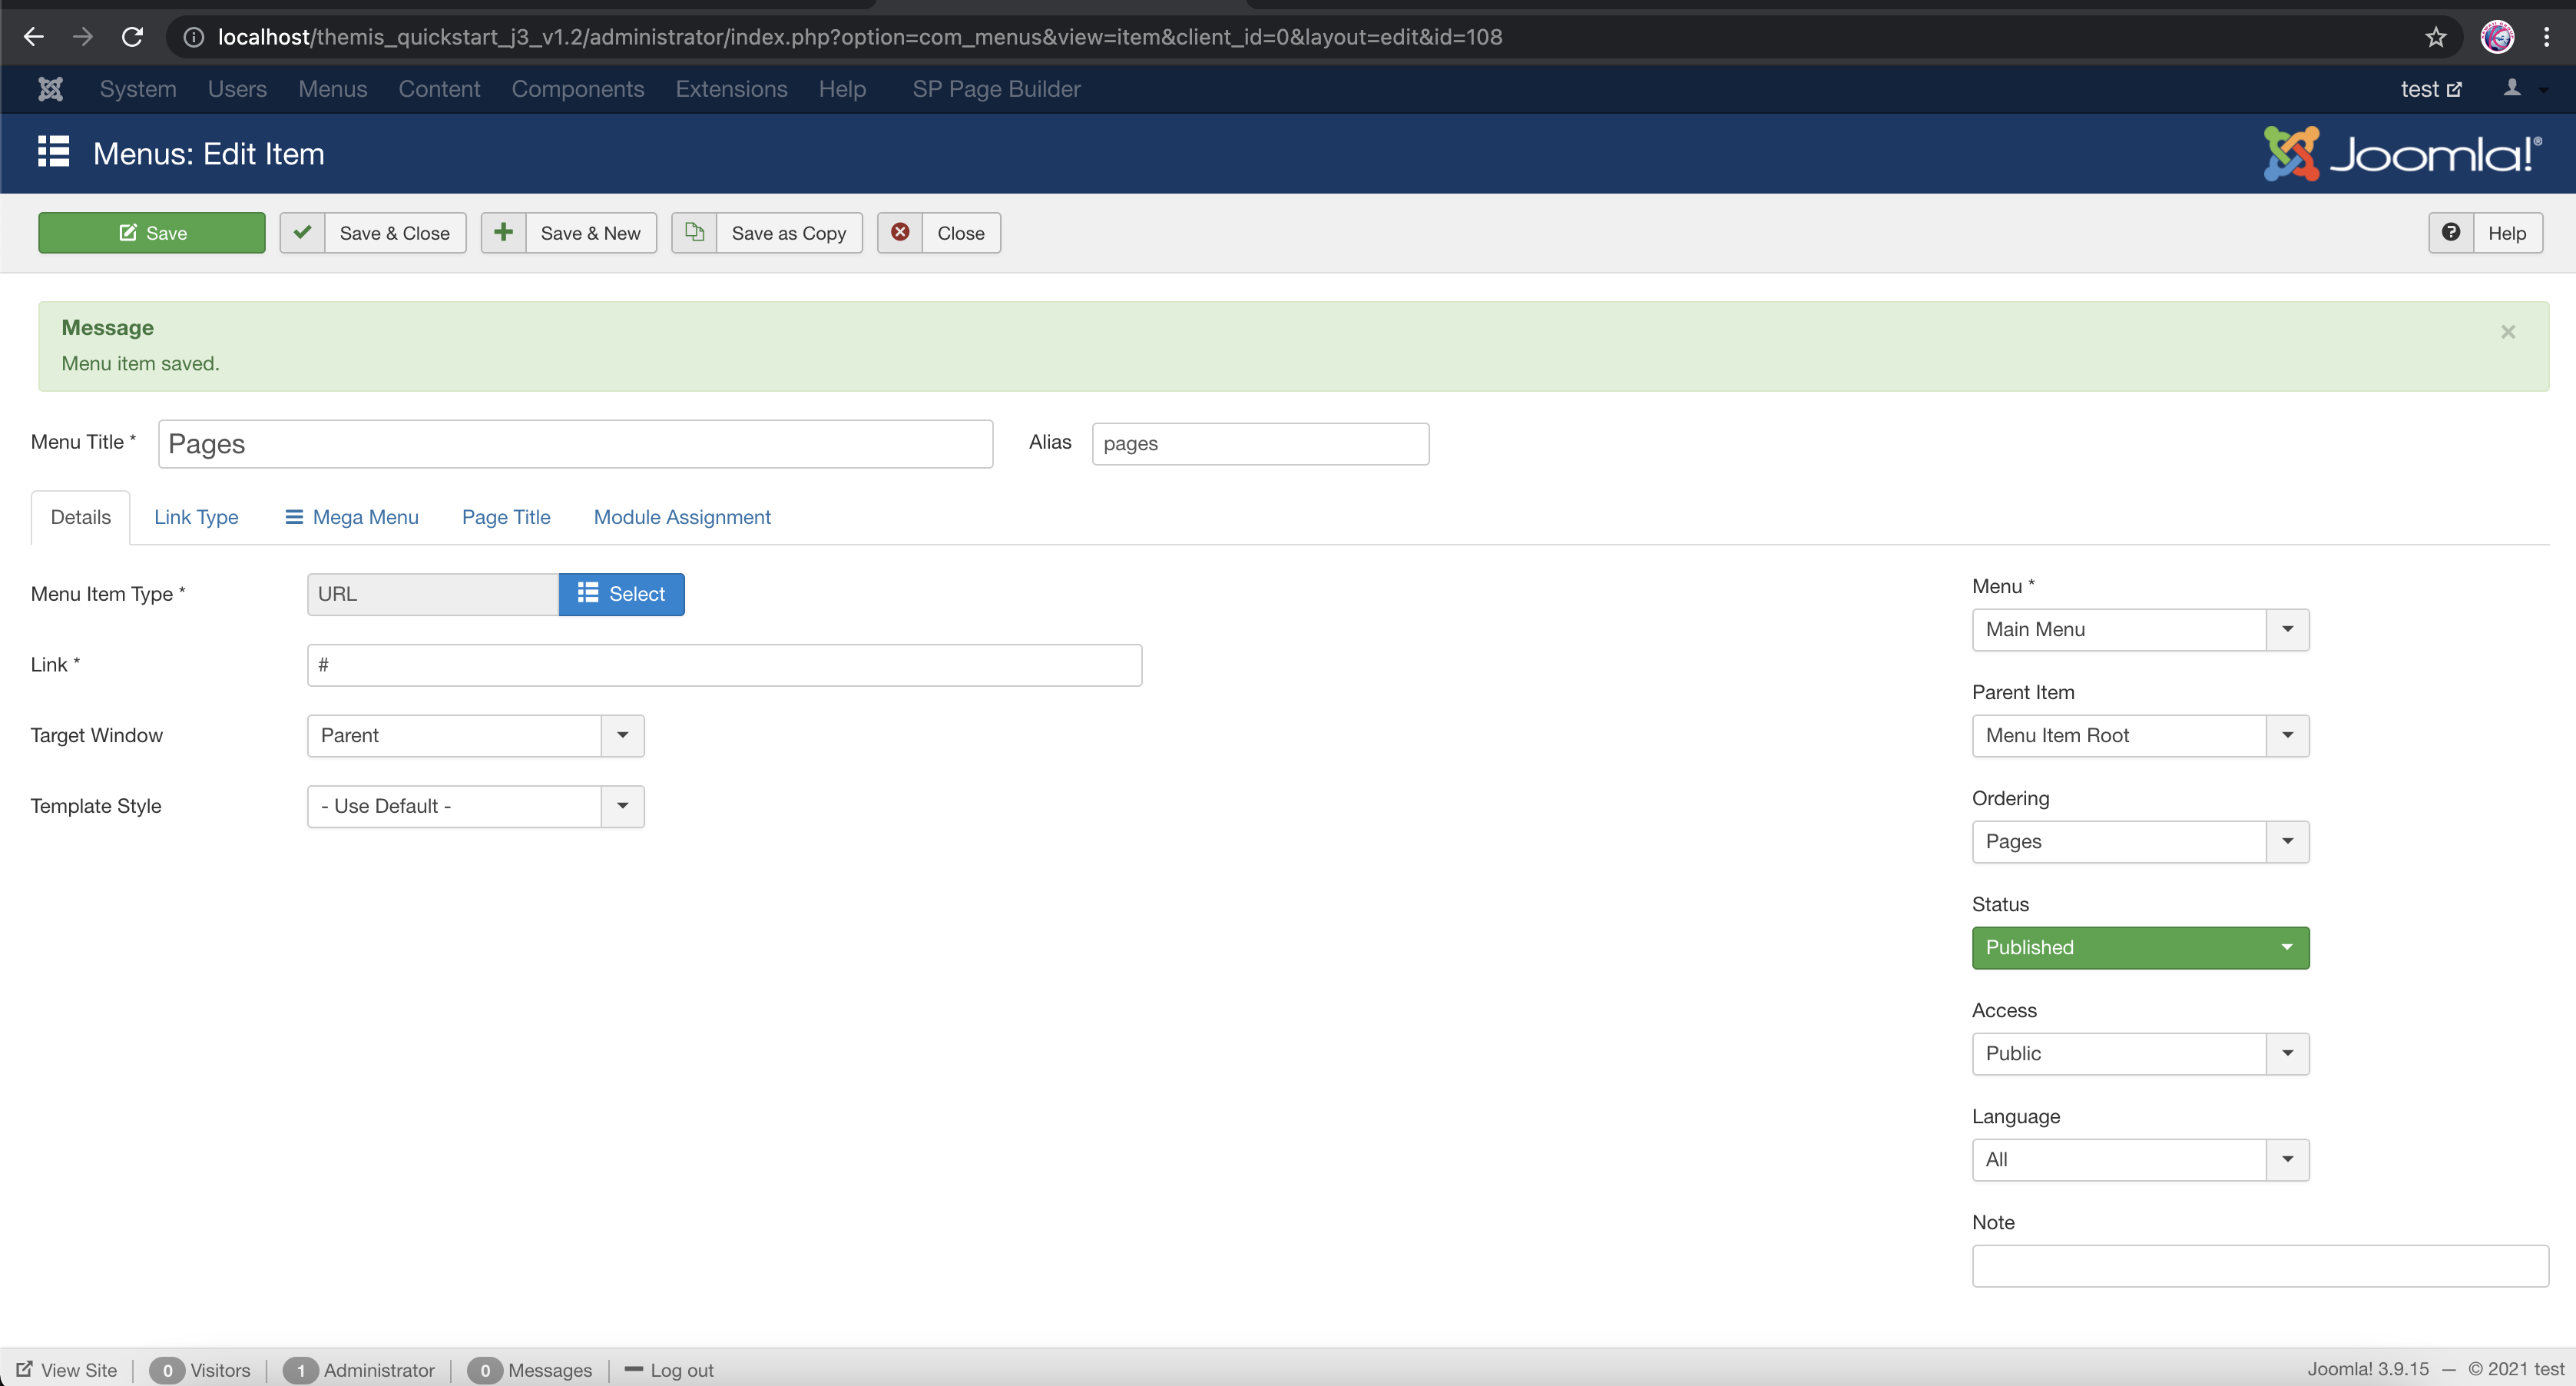Image resolution: width=2576 pixels, height=1386 pixels.
Task: Click the red X Close toolbar icon
Action: click(x=900, y=232)
